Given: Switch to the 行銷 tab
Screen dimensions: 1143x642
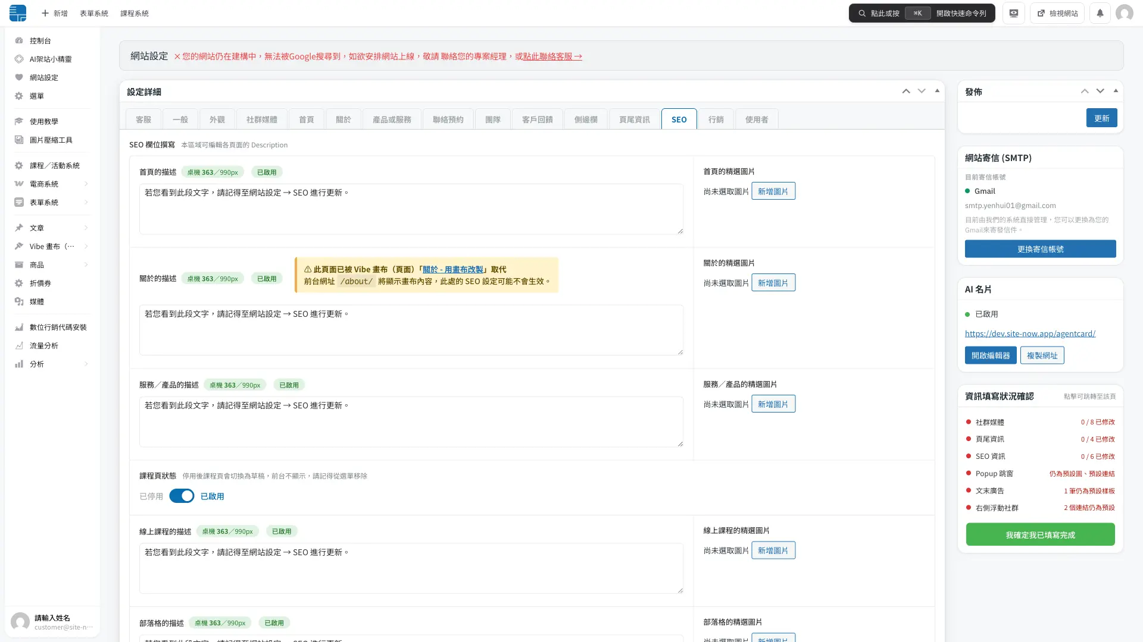Looking at the screenshot, I should pos(716,119).
